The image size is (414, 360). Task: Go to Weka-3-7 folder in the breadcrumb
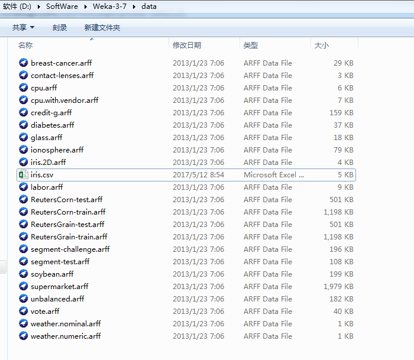tap(109, 7)
